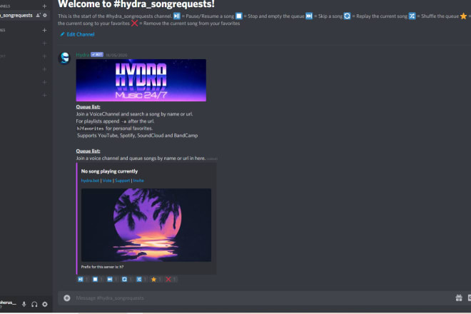
Task: Click the user name in the bottom-left panel
Action: (x=8, y=303)
